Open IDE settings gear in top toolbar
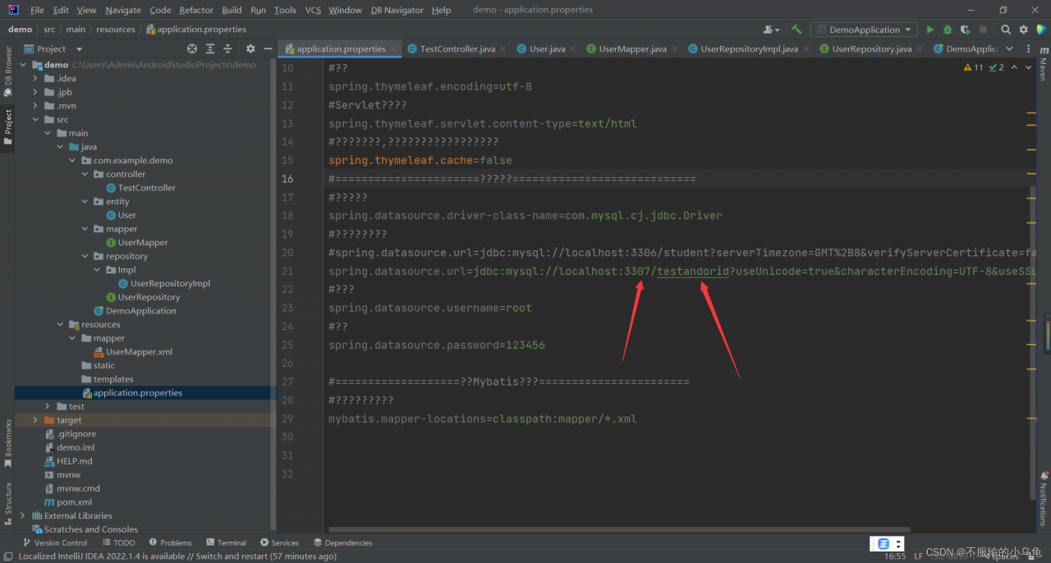The width and height of the screenshot is (1051, 563). tap(1024, 30)
